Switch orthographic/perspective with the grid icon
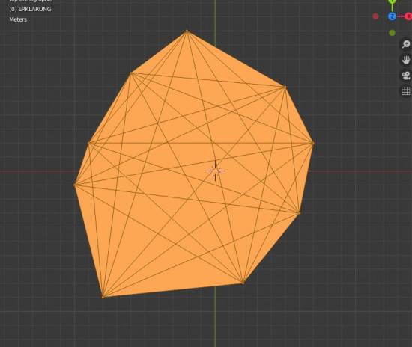The height and width of the screenshot is (347, 412). point(406,91)
